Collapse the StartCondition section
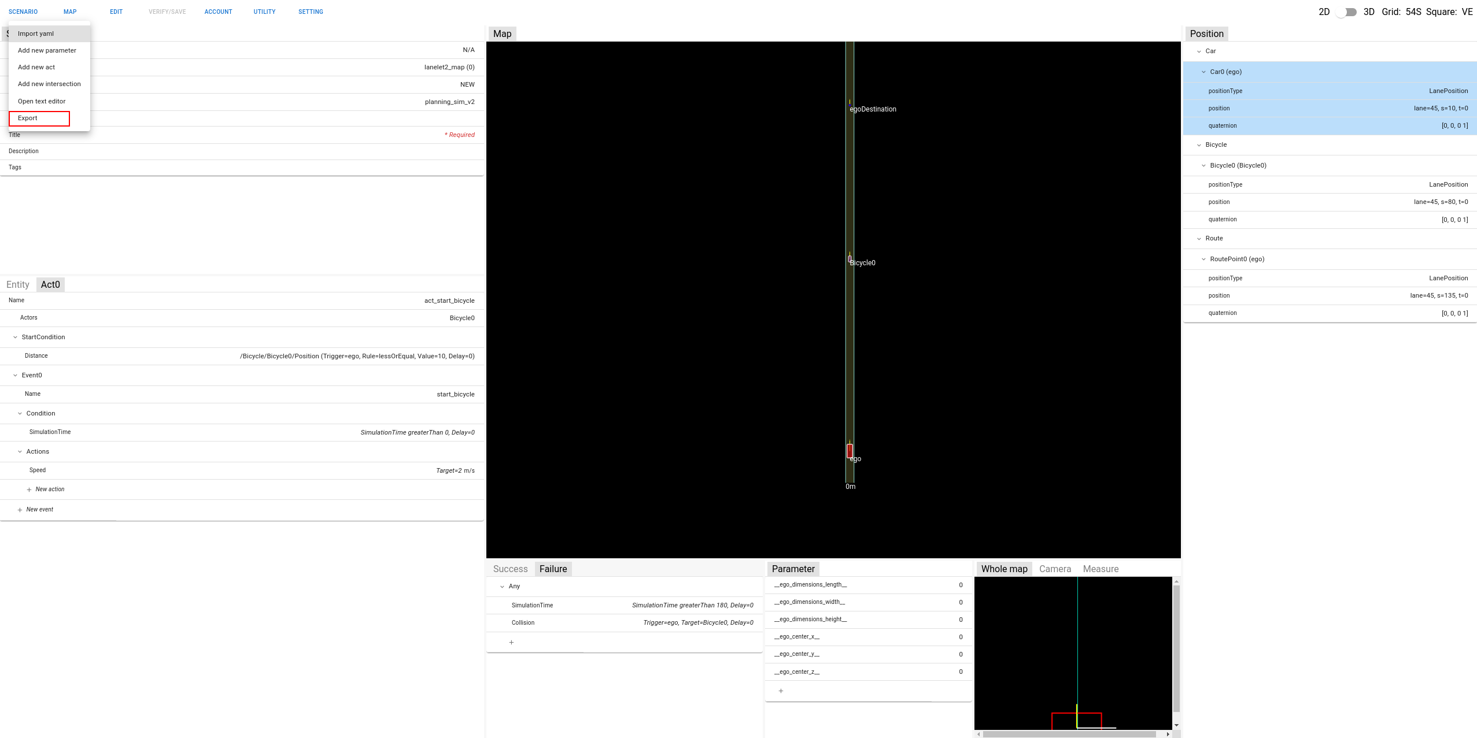Screen dimensions: 1477x738 point(14,337)
